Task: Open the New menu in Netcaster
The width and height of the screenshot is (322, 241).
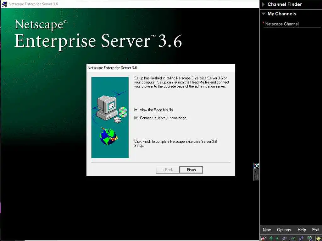Action: (x=267, y=230)
